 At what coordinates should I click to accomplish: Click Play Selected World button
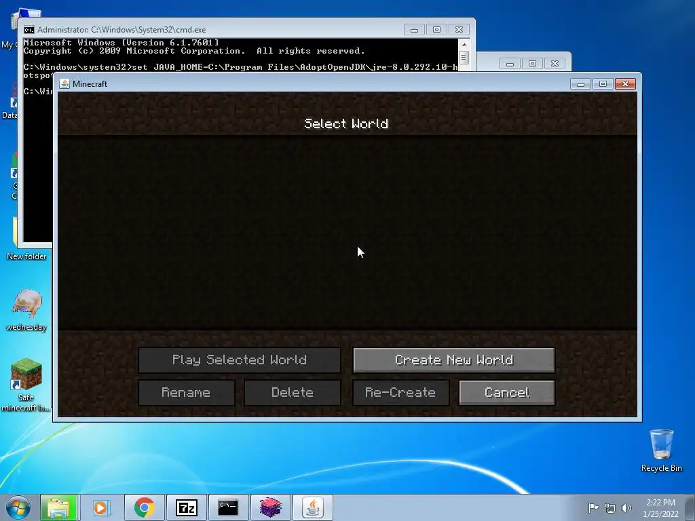(240, 360)
